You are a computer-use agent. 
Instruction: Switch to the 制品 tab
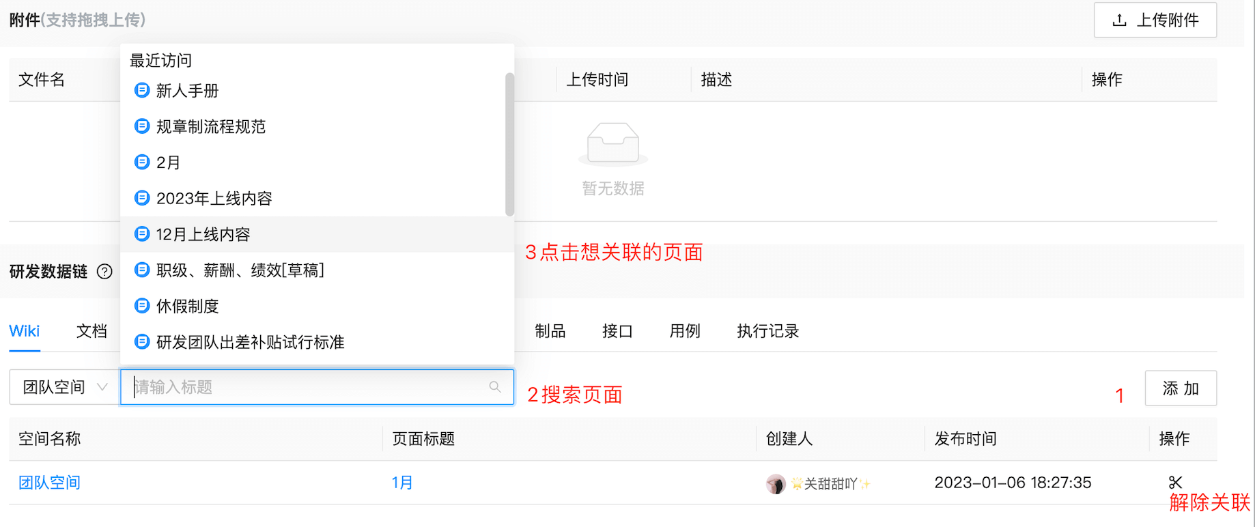[550, 330]
